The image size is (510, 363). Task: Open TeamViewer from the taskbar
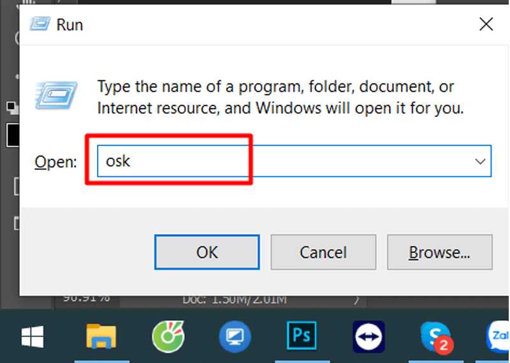368,337
